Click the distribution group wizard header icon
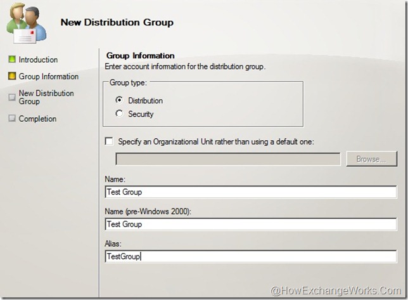Viewport: 408px width, 300px height. 26,23
